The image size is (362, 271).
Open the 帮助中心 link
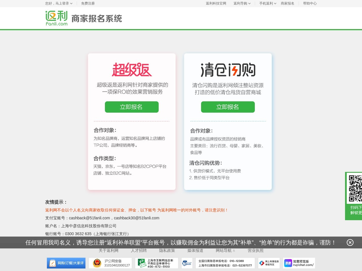pyautogui.click(x=310, y=3)
